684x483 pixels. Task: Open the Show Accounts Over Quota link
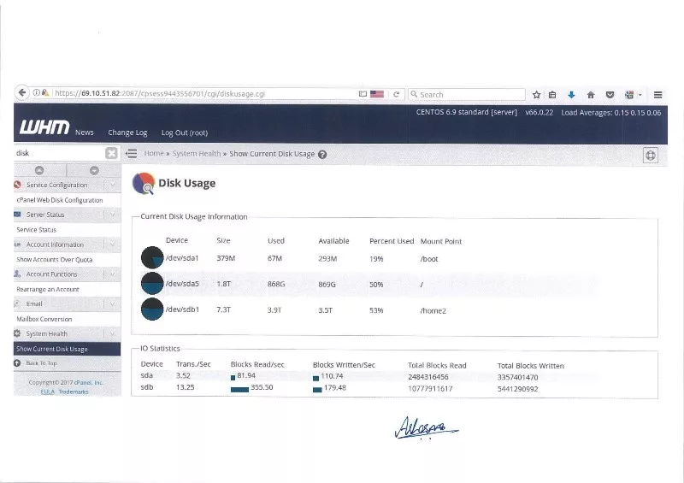[54, 260]
